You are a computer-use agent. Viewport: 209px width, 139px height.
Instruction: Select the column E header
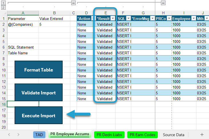106,13
